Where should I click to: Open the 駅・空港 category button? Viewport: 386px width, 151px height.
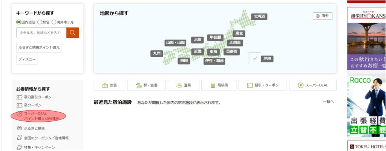(x=146, y=85)
